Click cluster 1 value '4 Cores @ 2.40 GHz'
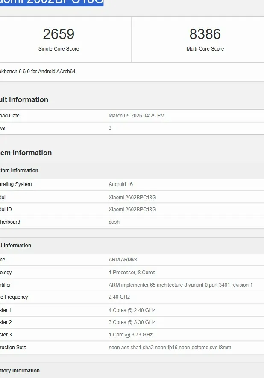This screenshot has height=378, width=264. [132, 310]
